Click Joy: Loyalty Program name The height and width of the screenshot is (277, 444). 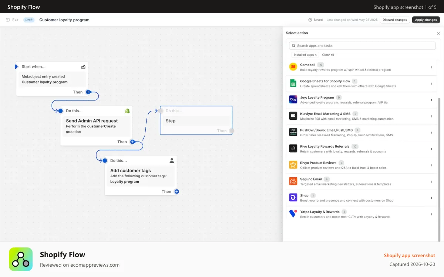click(317, 98)
